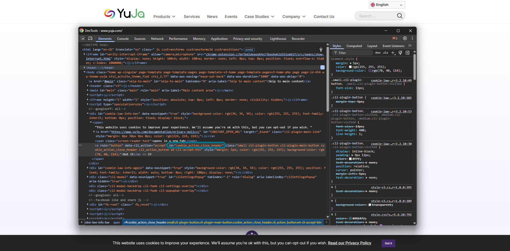Click the scroll badge on html element
The width and height of the screenshot is (510, 251).
pos(249,50)
